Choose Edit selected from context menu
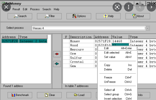The height and width of the screenshot is (100, 156). pyautogui.click(x=117, y=53)
